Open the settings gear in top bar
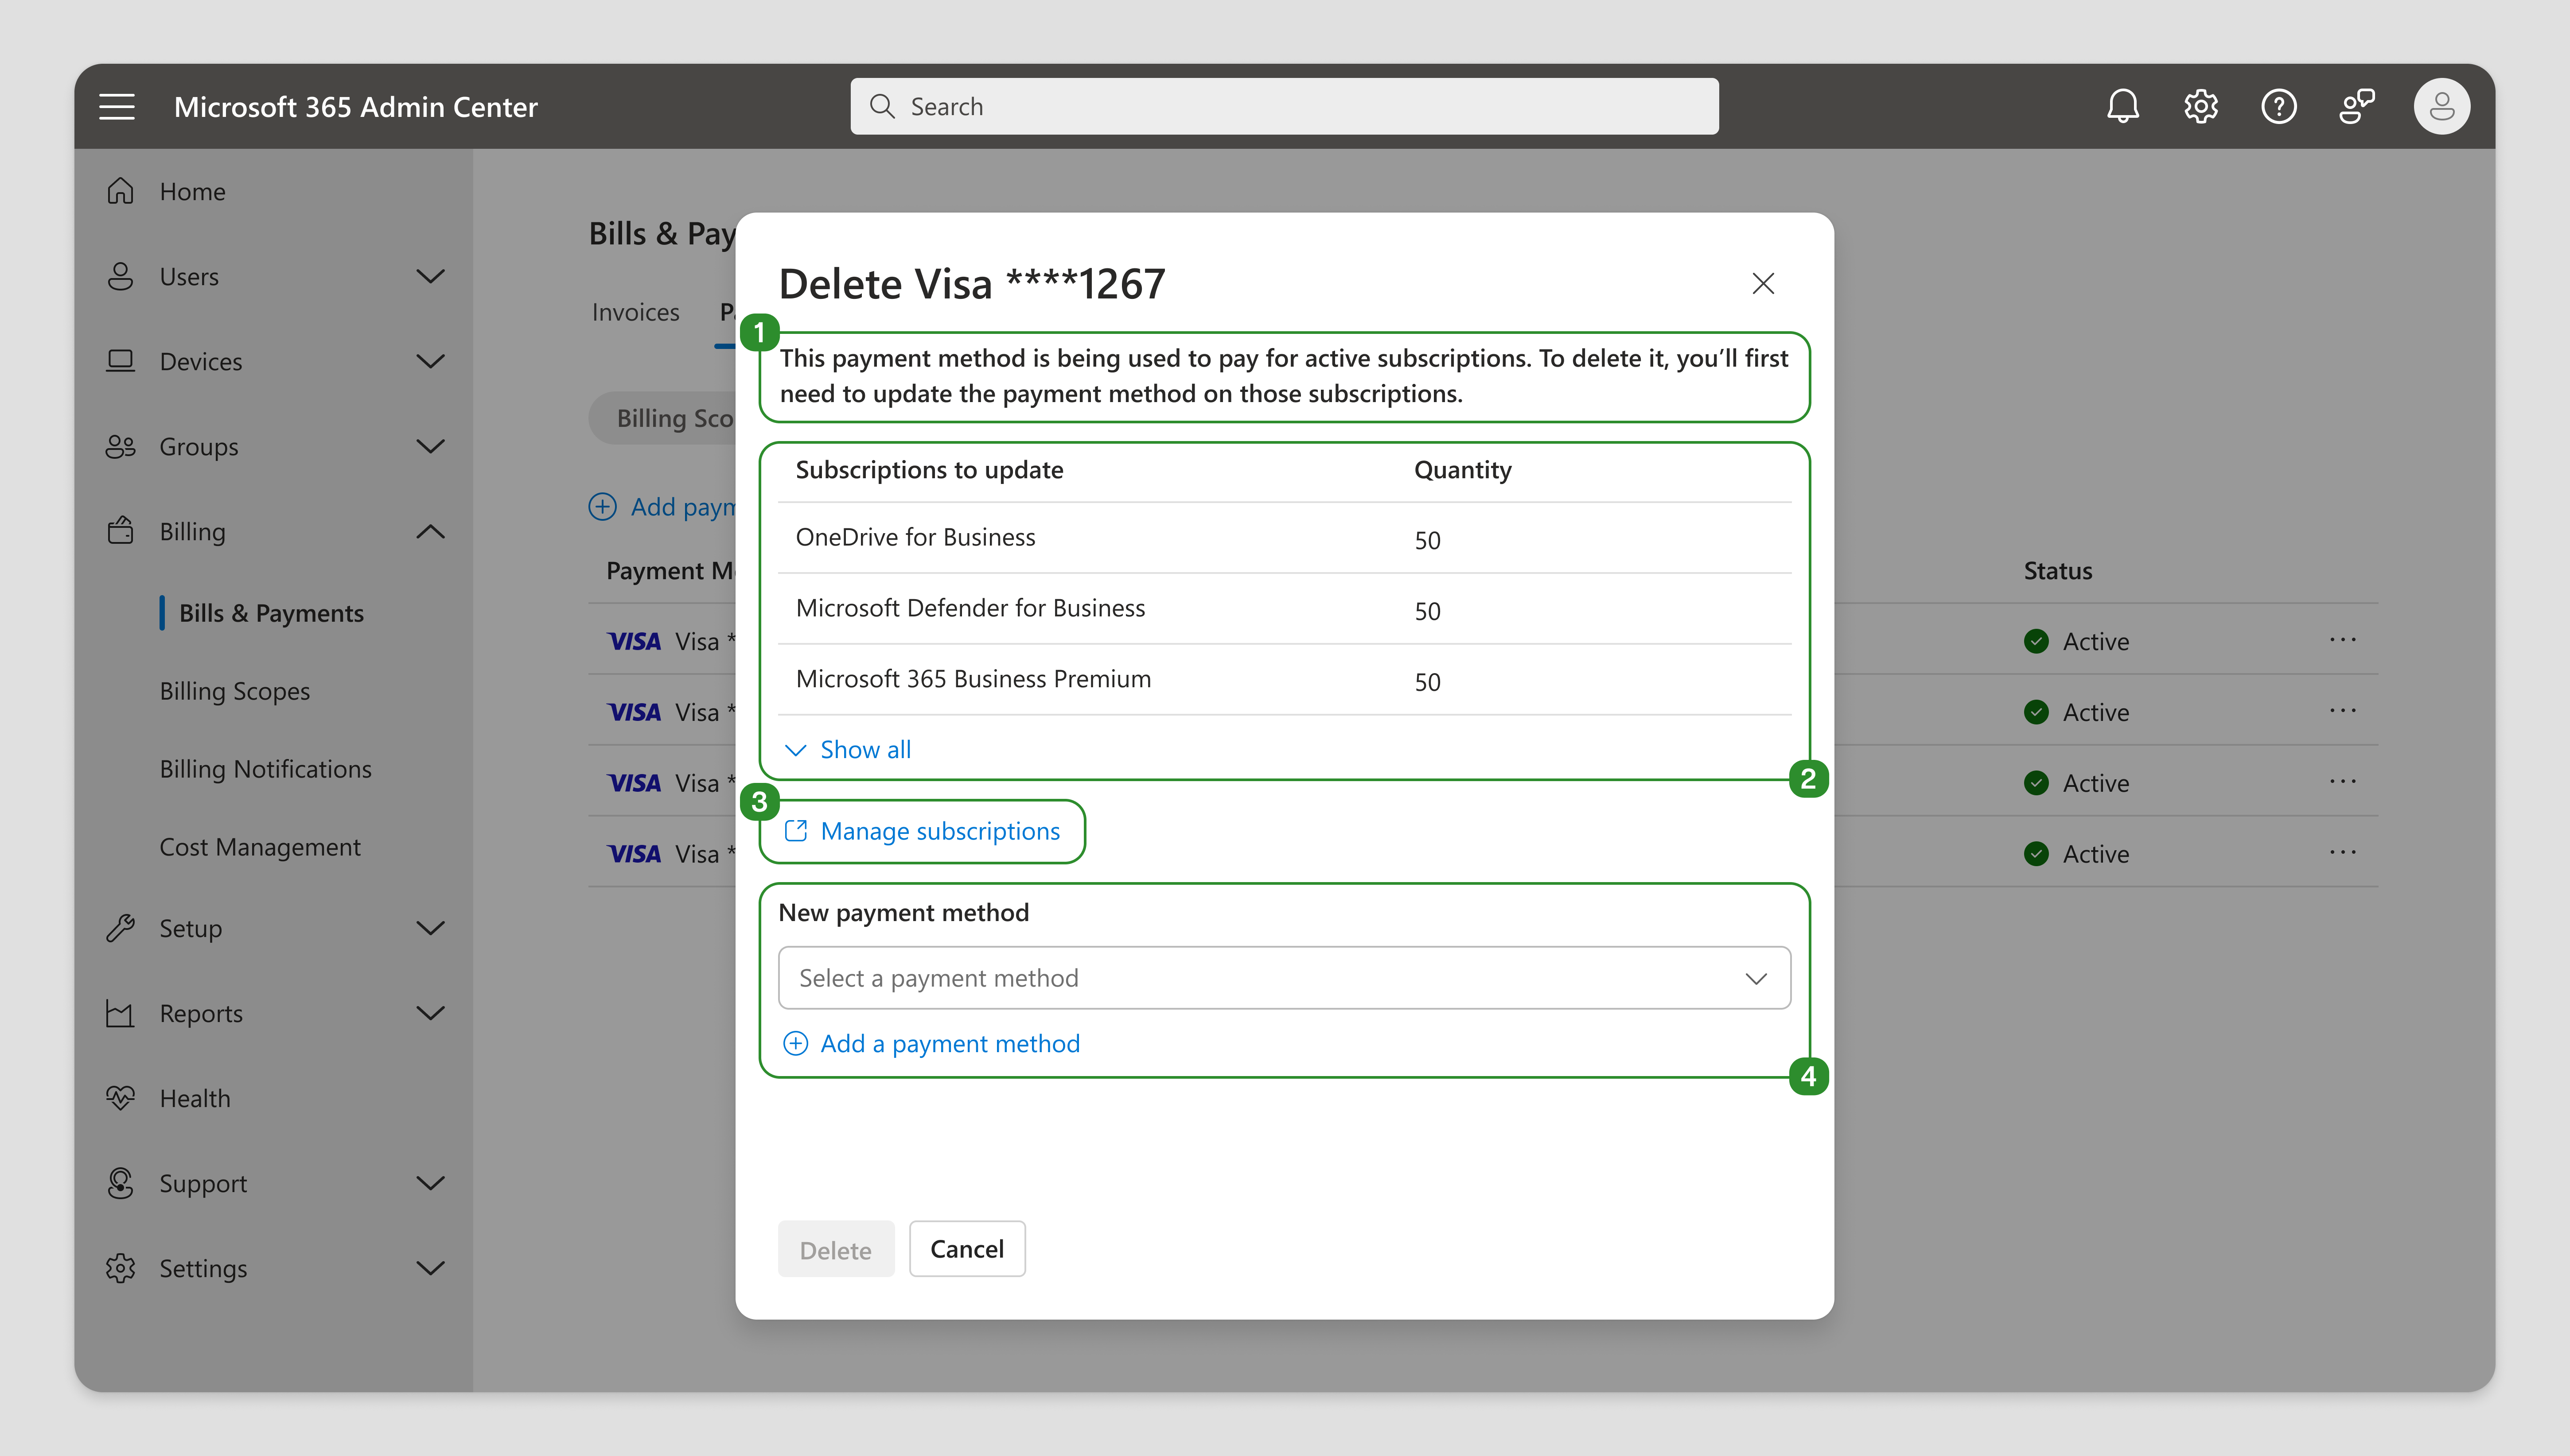The width and height of the screenshot is (2570, 1456). tap(2200, 106)
